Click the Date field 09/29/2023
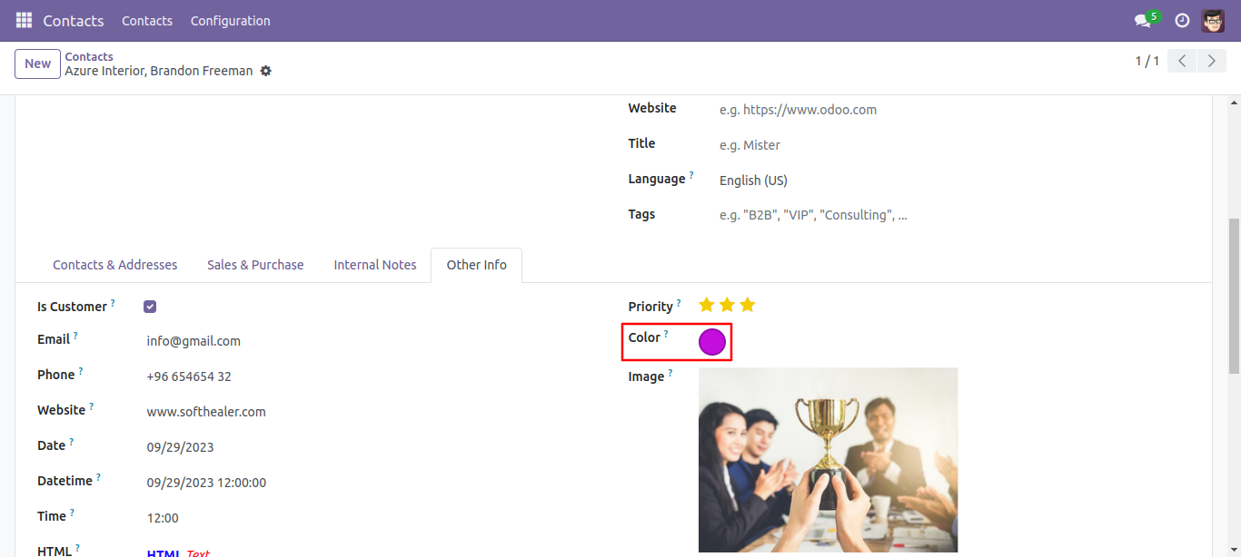Screen dimensions: 1241x557 (x=181, y=447)
